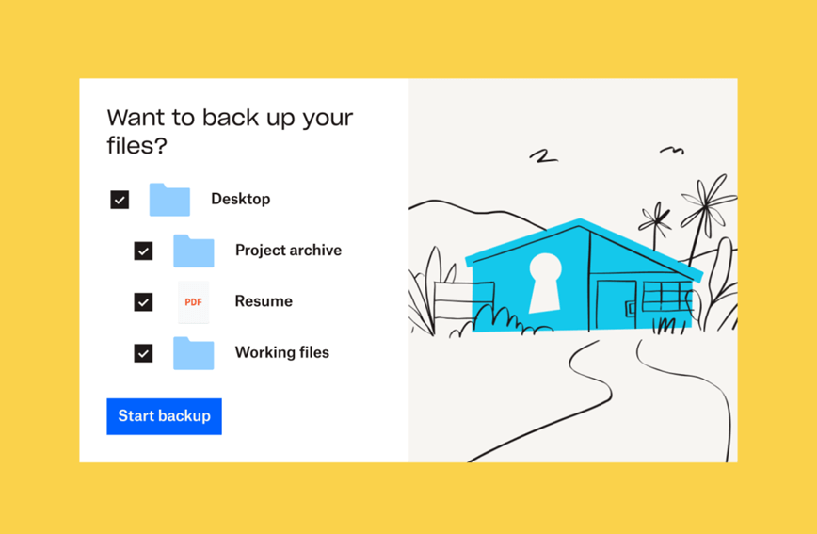Click the larger bird doodle in the sky
The image size is (817, 534).
click(x=542, y=156)
